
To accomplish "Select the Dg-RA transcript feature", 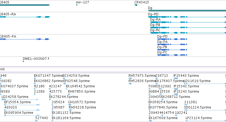I will (x=188, y=22).
